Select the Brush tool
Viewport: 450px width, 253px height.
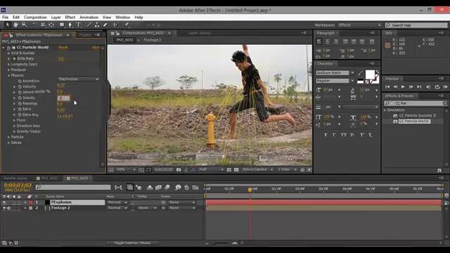tap(89, 25)
